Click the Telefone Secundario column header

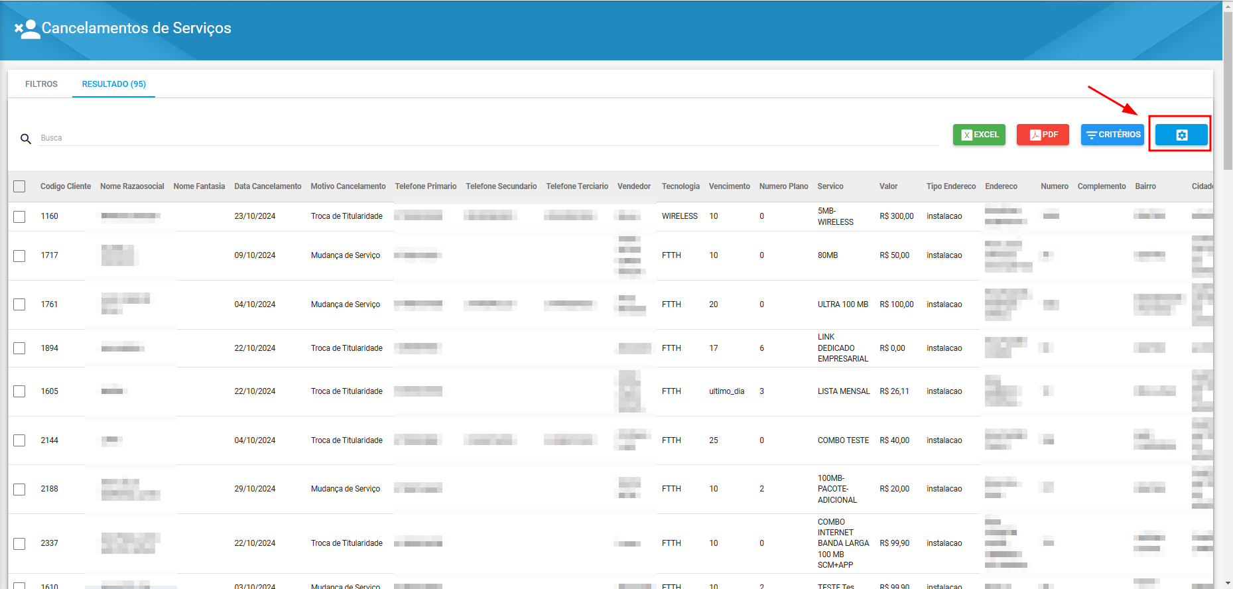tap(501, 186)
